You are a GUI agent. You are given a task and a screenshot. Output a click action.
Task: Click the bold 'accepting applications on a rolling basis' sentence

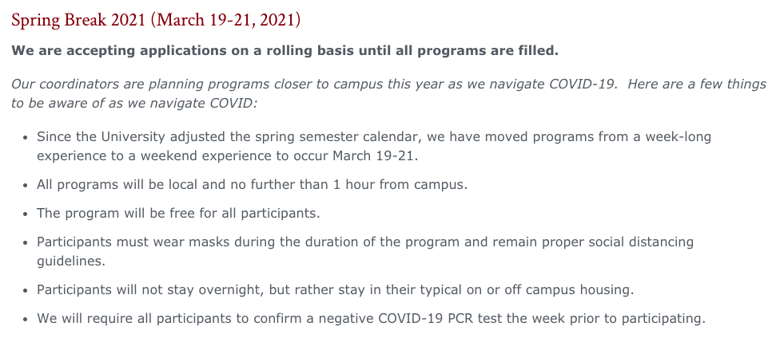pyautogui.click(x=285, y=51)
